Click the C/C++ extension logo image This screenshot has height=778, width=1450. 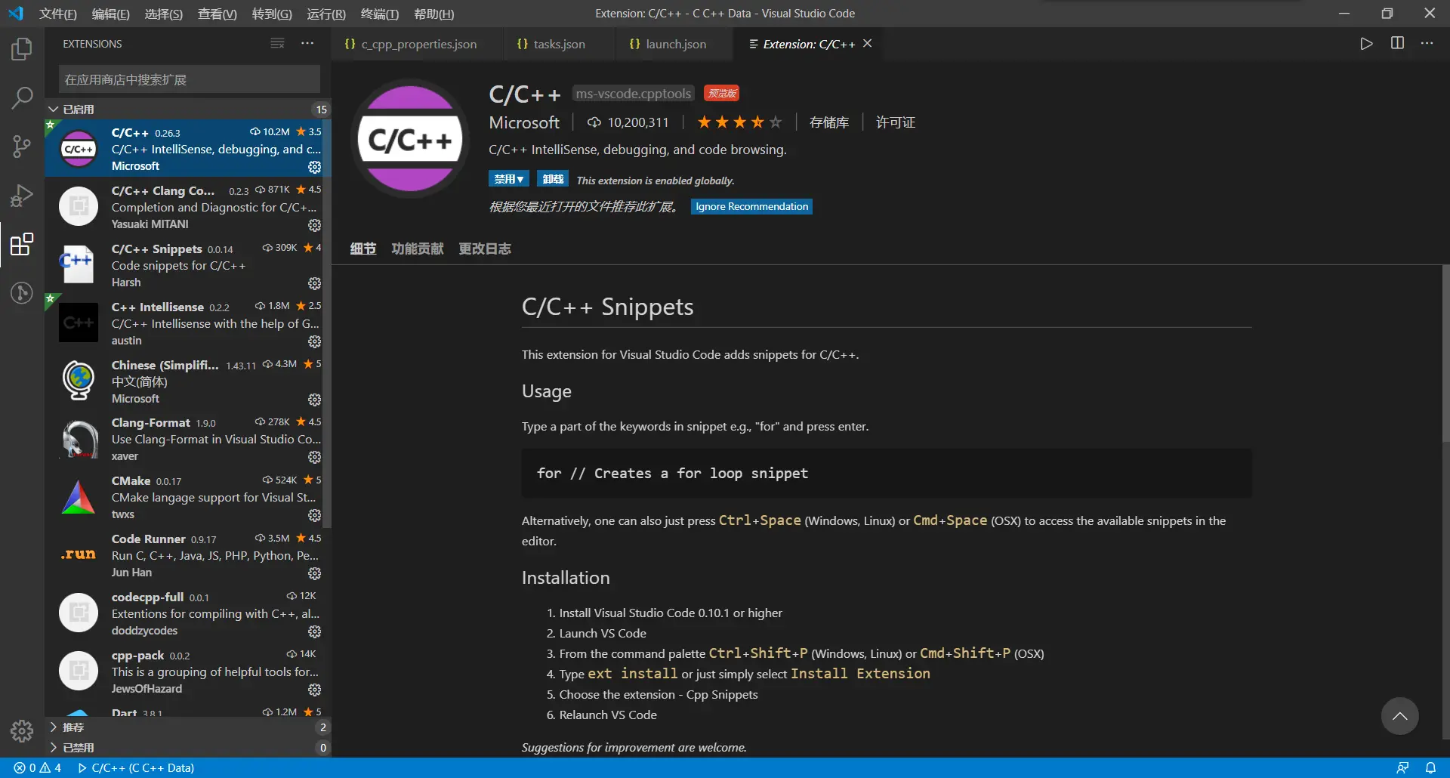410,138
